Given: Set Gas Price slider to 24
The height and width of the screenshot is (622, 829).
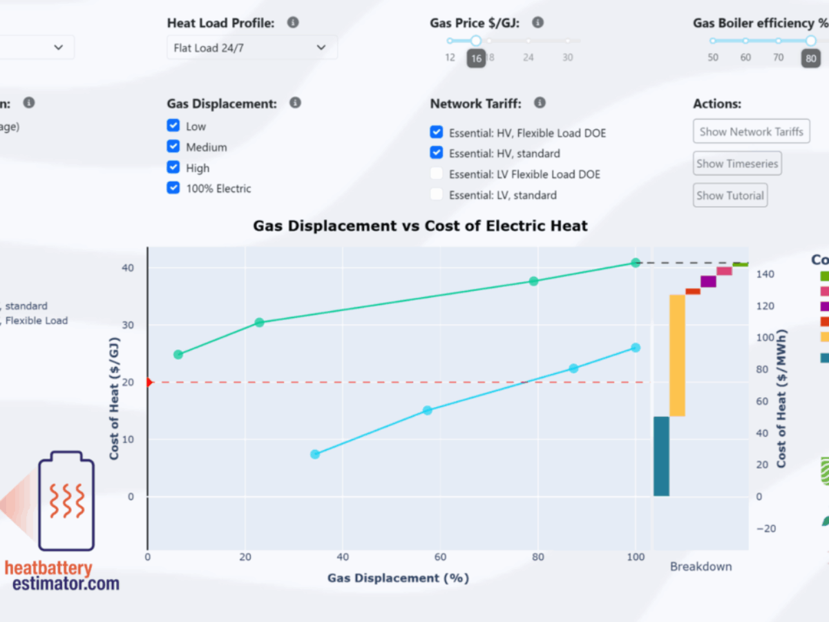Looking at the screenshot, I should pyautogui.click(x=528, y=41).
